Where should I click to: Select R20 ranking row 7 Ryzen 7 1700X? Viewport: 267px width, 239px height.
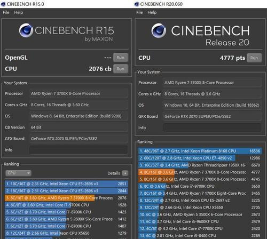pos(200,193)
